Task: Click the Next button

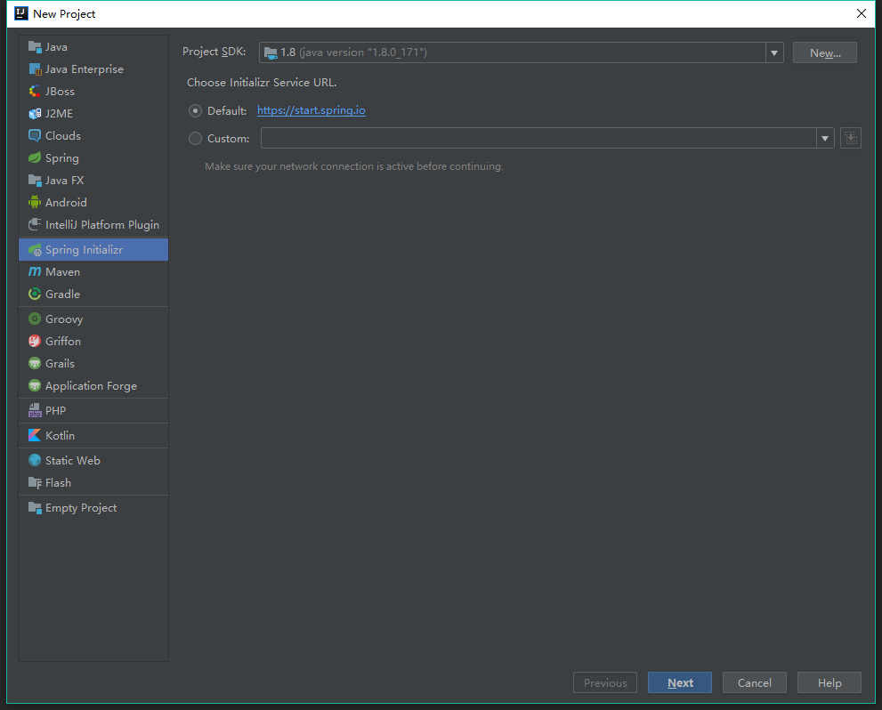Action: [x=679, y=682]
